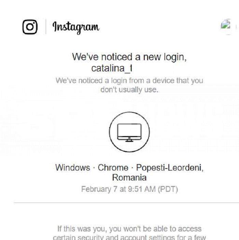Click the "We've noticed a new login" headline

point(129,57)
